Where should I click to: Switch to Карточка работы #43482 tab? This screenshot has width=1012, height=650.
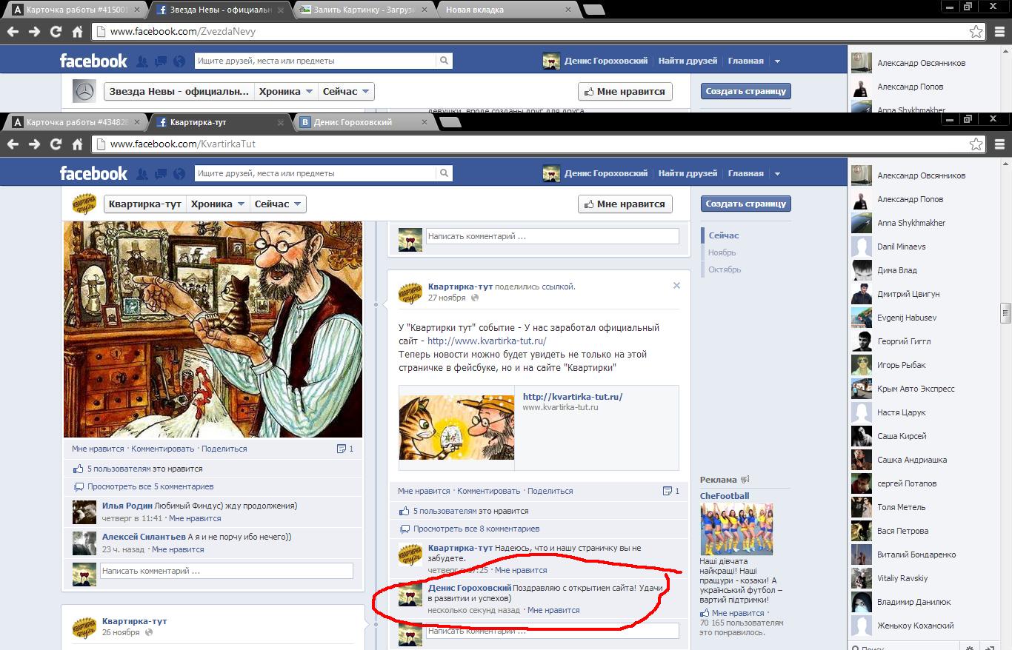(78, 122)
